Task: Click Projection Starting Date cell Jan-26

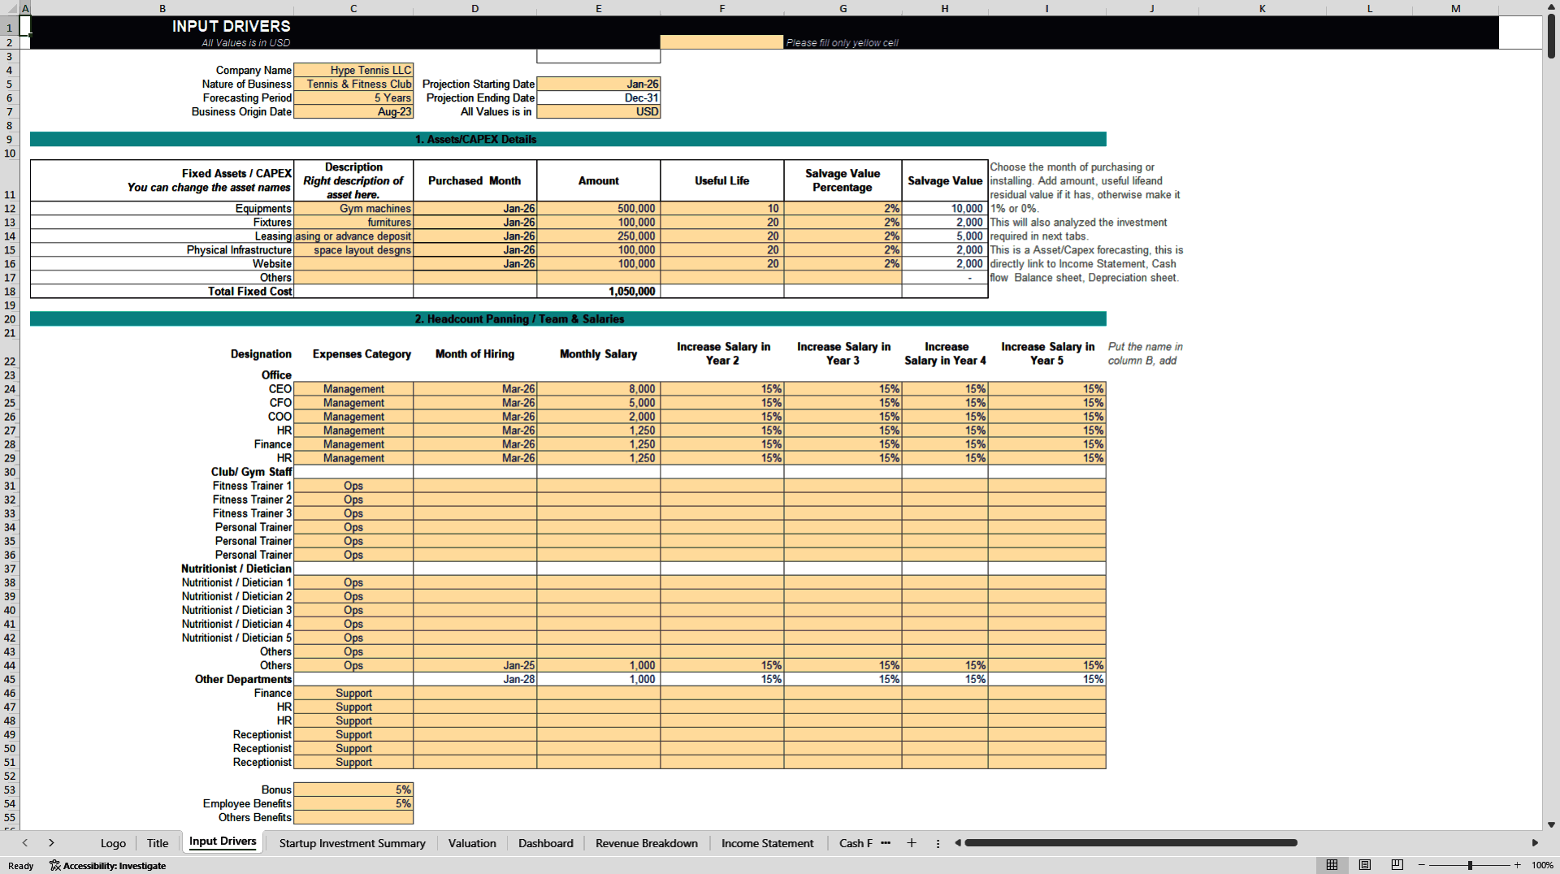Action: coord(599,84)
